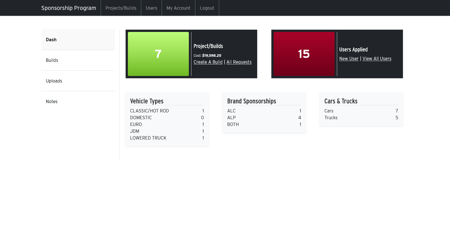Select the Dash sidebar tab
Image resolution: width=450 pixels, height=250 pixels.
pos(78,40)
